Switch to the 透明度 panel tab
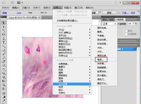 click(120, 19)
